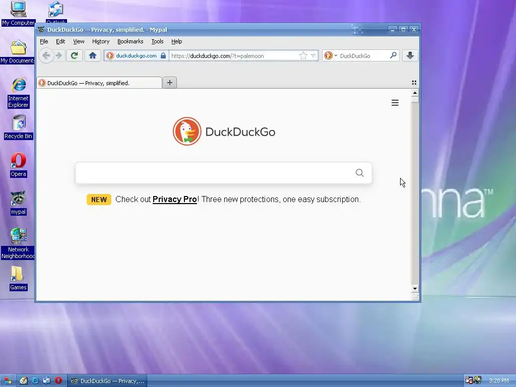The width and height of the screenshot is (516, 387).
Task: Open the Edit menu
Action: click(60, 41)
